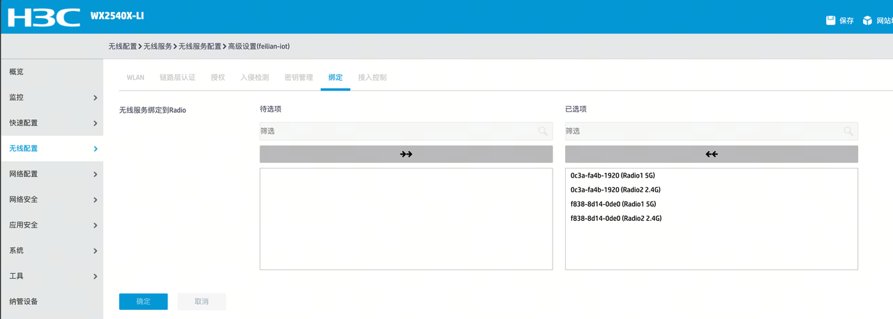Expand the 监控 sidebar section
This screenshot has width=893, height=319.
(52, 98)
